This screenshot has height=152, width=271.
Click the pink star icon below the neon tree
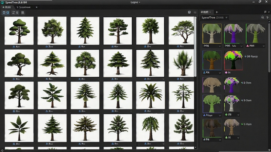(x=226, y=73)
